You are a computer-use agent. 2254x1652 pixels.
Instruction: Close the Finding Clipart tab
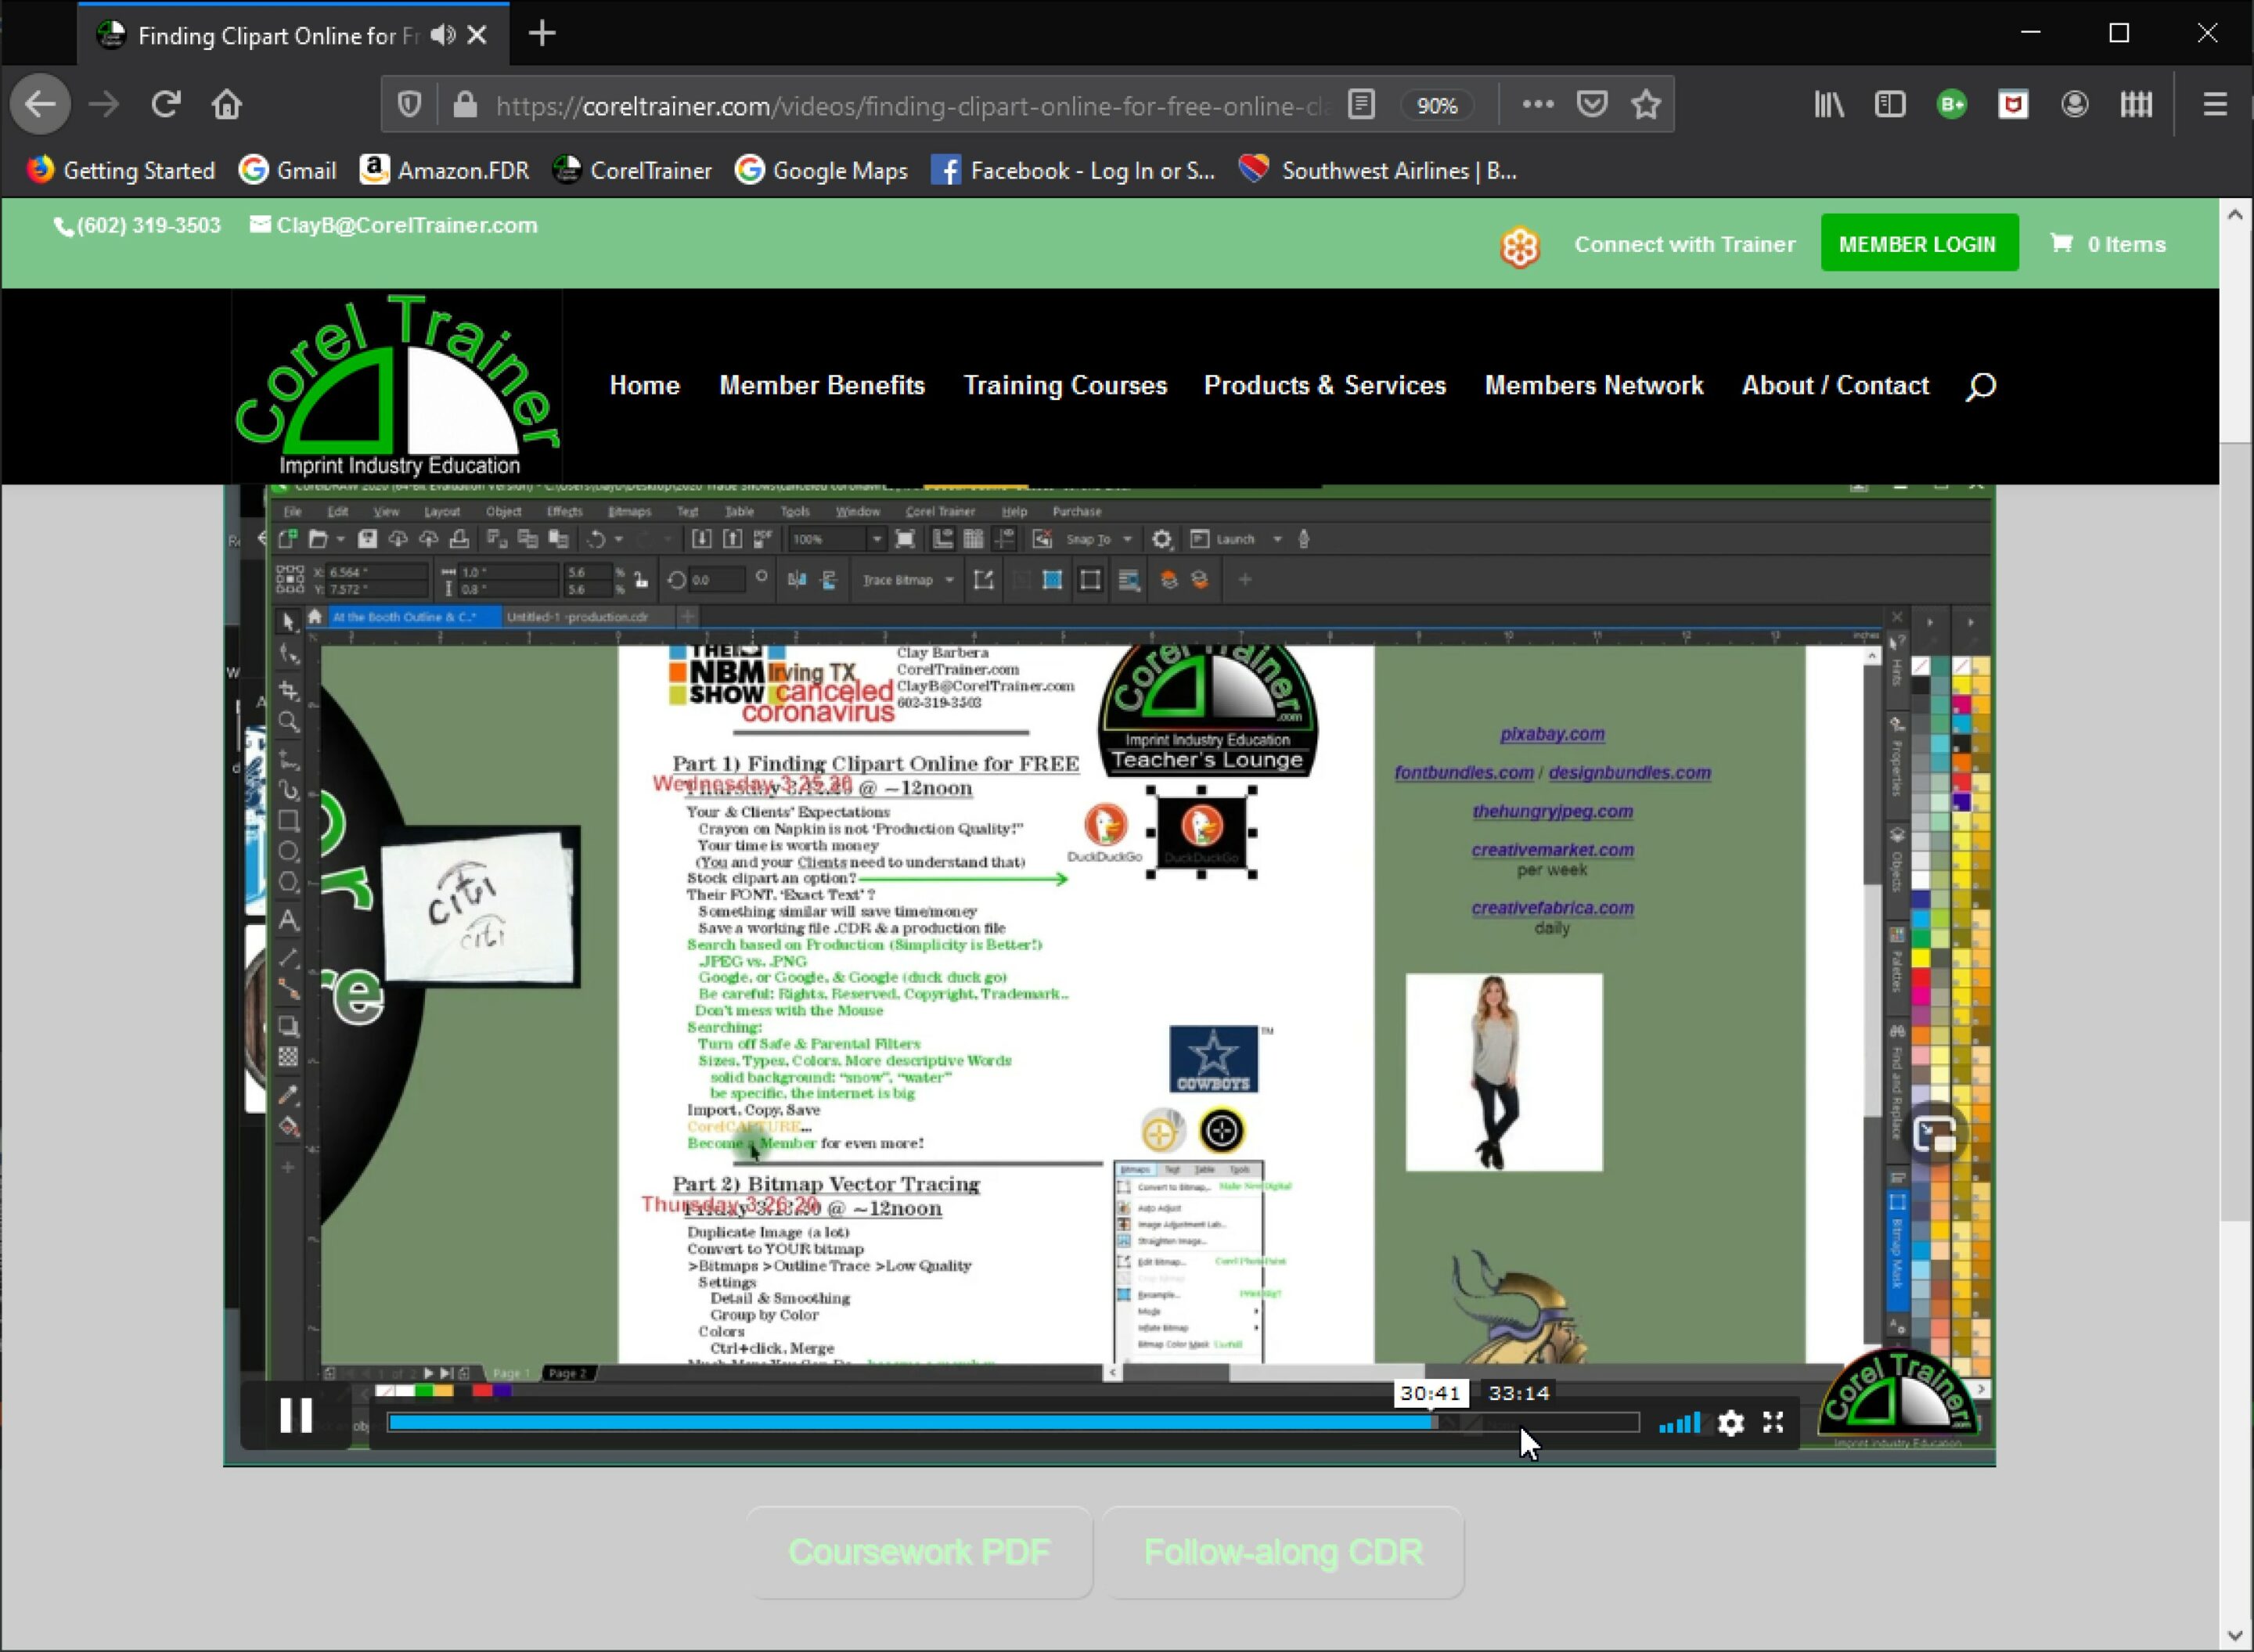(478, 35)
